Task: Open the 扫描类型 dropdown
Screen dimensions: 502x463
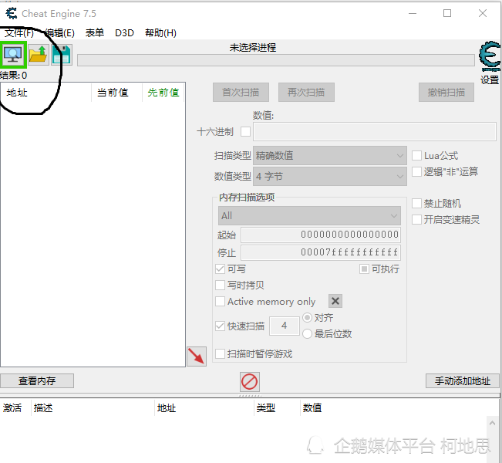Action: tap(329, 156)
